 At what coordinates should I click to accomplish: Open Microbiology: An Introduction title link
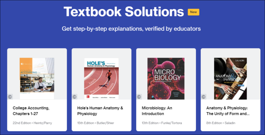tap(157, 111)
